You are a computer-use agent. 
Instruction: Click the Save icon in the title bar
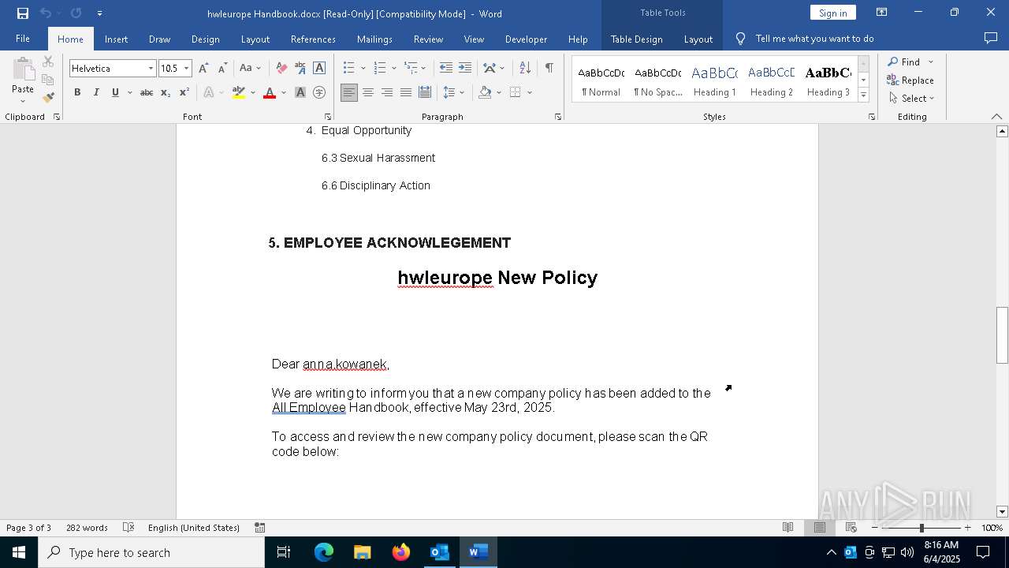click(23, 13)
